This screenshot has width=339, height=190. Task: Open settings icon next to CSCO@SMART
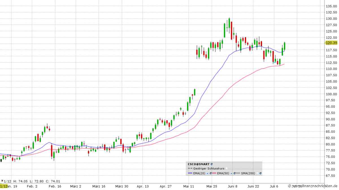click(x=212, y=164)
